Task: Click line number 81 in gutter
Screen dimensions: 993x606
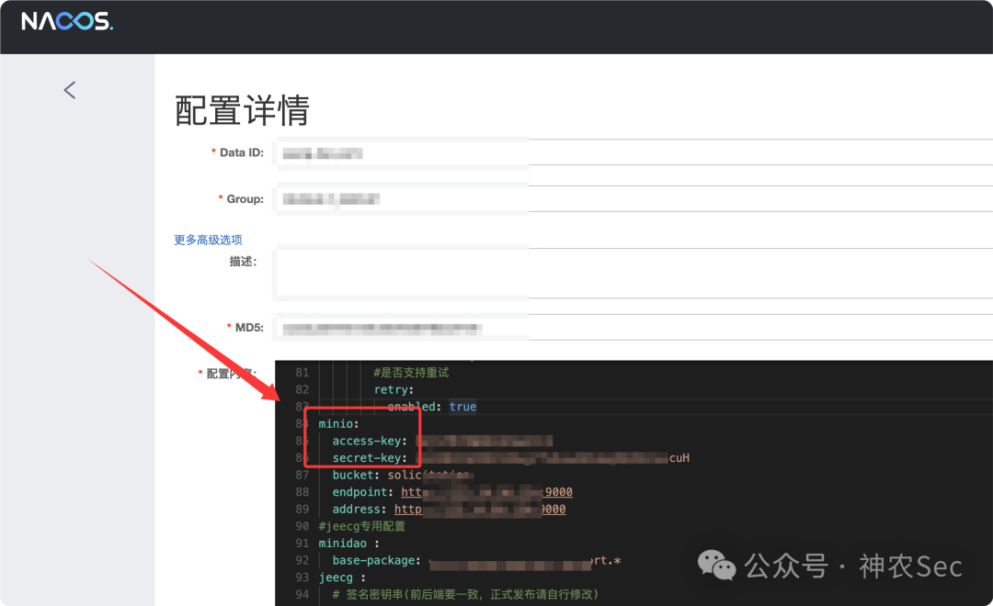Action: (302, 373)
